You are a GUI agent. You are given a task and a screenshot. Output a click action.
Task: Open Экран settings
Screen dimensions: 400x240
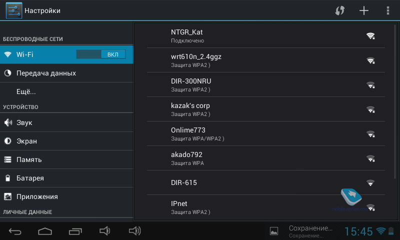pos(66,141)
